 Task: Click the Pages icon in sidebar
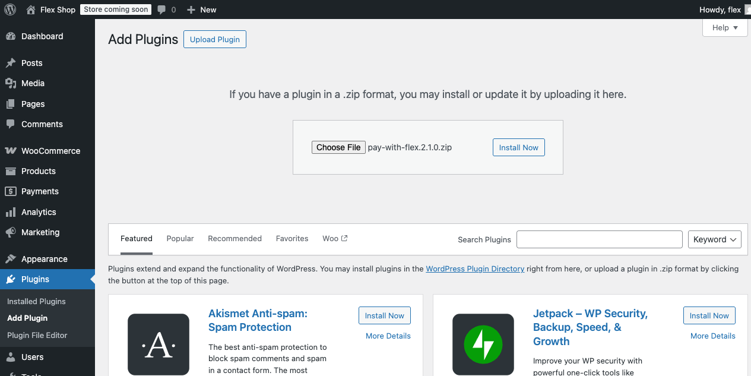(x=11, y=104)
